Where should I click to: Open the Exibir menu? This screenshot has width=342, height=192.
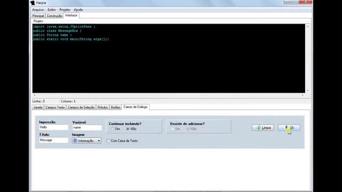tap(52, 10)
